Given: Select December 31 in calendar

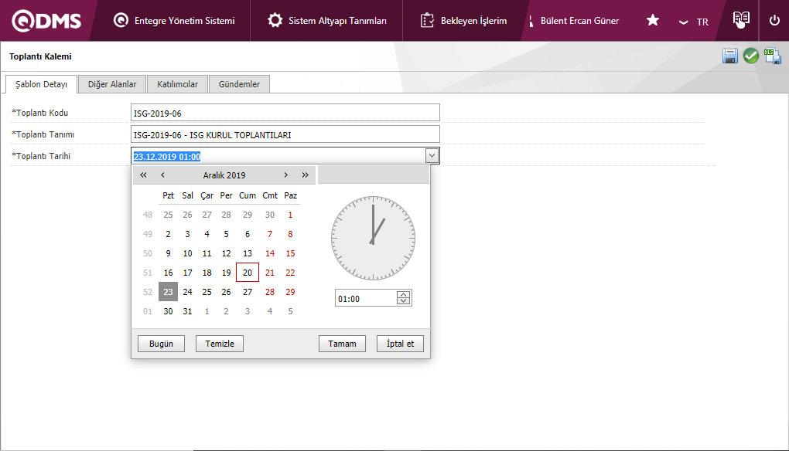Looking at the screenshot, I should [x=187, y=311].
